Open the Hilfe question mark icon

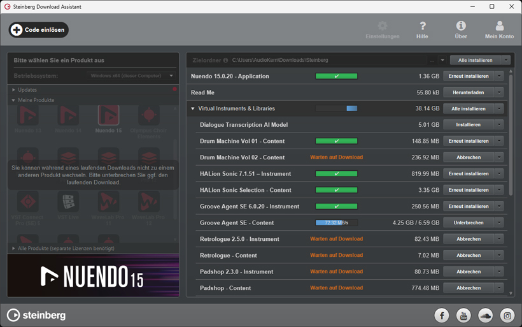coord(423,26)
